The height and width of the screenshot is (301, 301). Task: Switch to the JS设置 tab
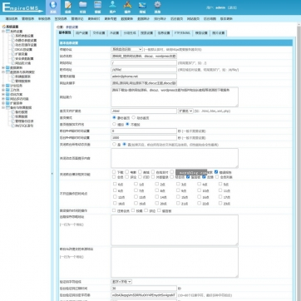(114, 33)
